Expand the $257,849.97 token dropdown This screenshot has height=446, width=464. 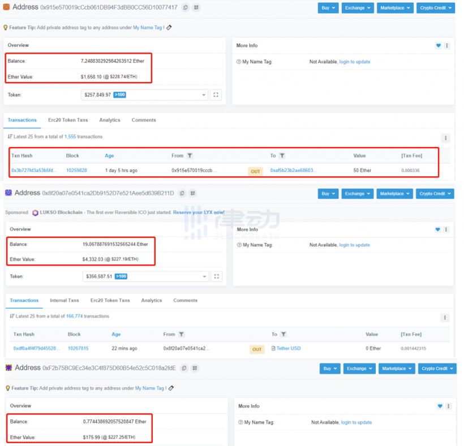144,95
